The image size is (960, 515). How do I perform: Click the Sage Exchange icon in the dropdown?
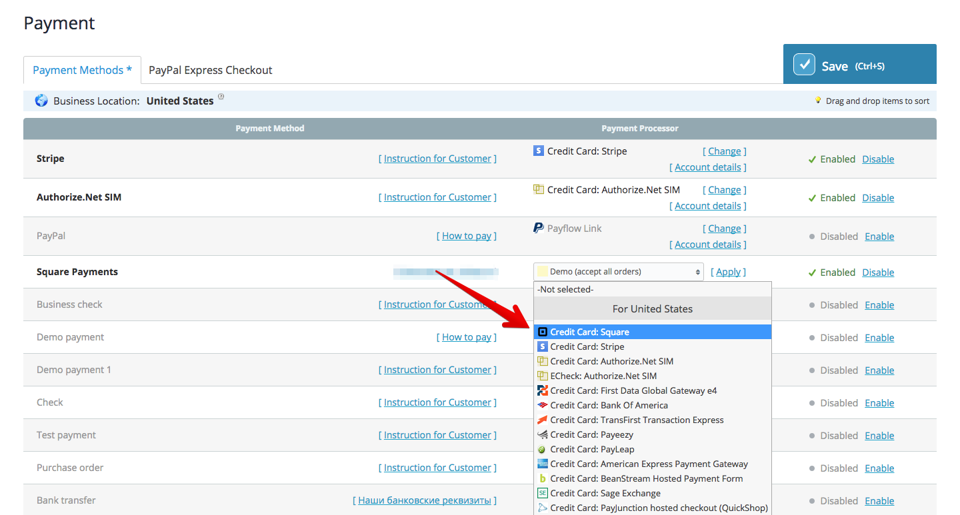(x=543, y=493)
